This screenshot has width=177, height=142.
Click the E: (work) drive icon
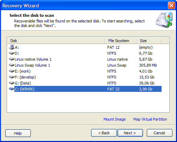coord(12,71)
